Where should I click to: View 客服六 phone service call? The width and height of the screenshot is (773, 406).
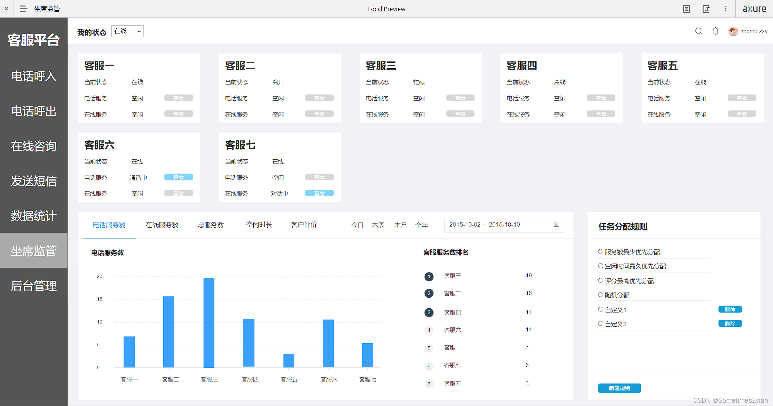(178, 177)
